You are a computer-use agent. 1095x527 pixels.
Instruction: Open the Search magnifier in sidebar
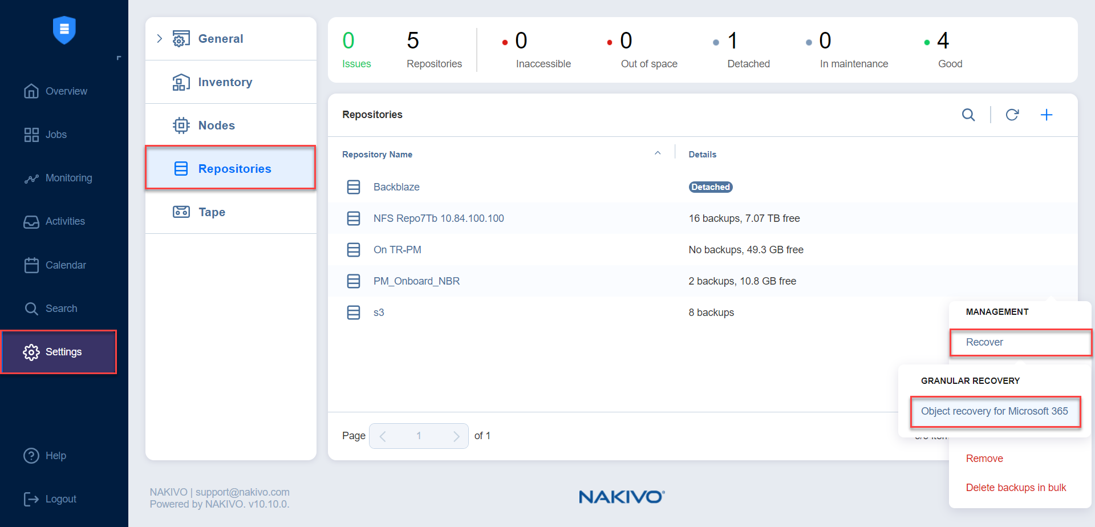[31, 309]
